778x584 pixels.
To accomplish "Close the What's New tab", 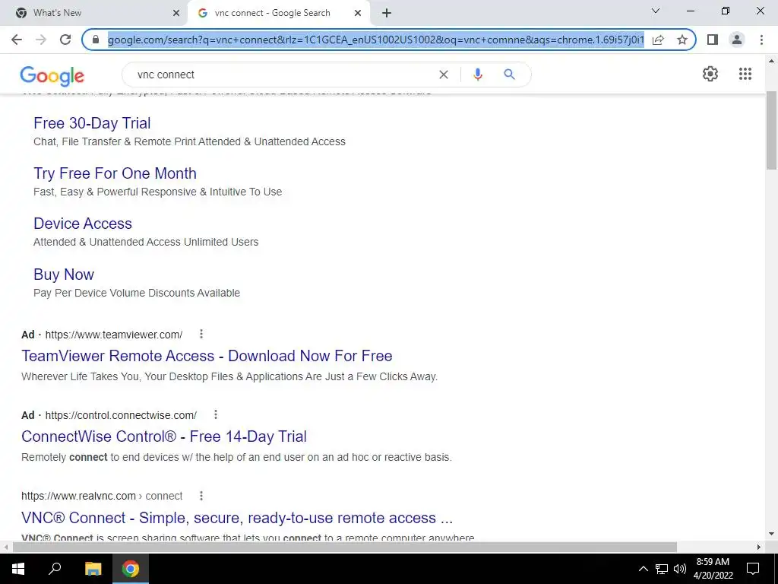I will coord(176,14).
